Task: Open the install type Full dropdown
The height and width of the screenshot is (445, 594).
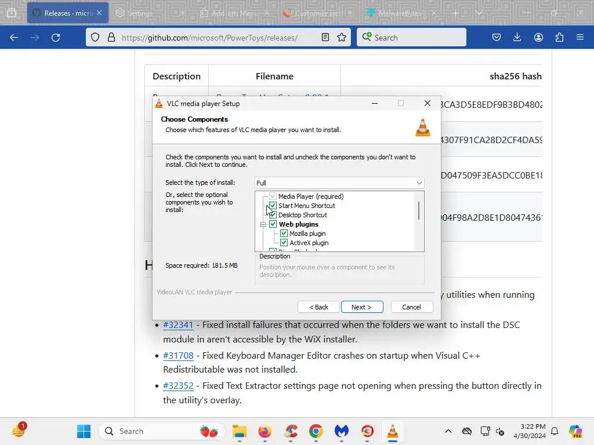Action: (x=339, y=183)
